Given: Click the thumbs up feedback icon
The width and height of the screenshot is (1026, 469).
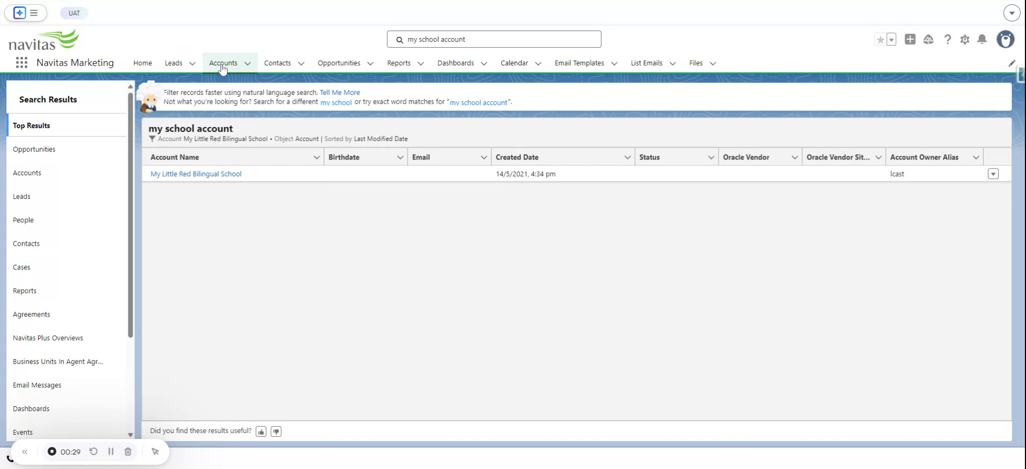Looking at the screenshot, I should [x=261, y=431].
